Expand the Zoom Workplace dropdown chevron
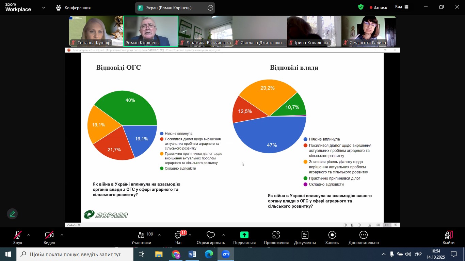 (43, 7)
